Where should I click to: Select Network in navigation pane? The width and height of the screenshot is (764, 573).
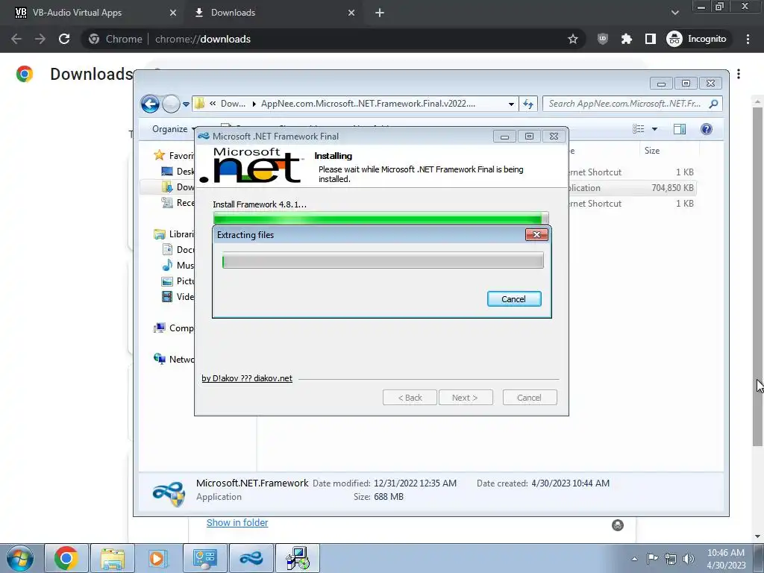point(175,359)
